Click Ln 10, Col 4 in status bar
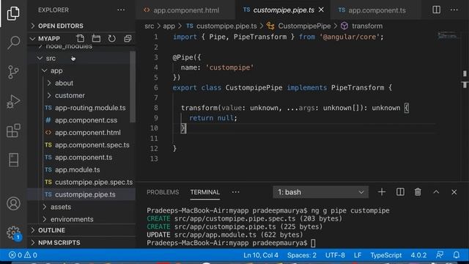This screenshot has width=469, height=264. coord(261,255)
